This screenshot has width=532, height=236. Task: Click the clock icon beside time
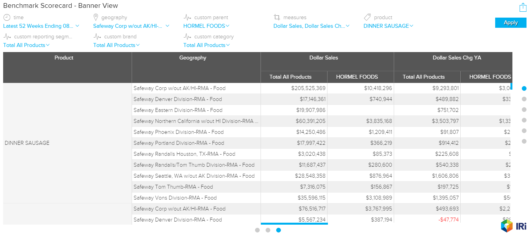tap(7, 17)
